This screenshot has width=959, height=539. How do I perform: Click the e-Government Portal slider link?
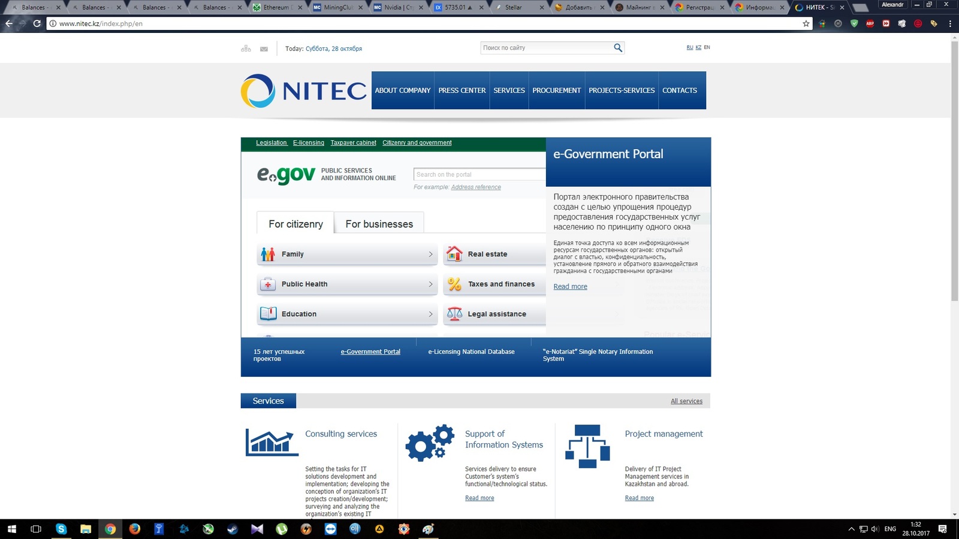(370, 352)
